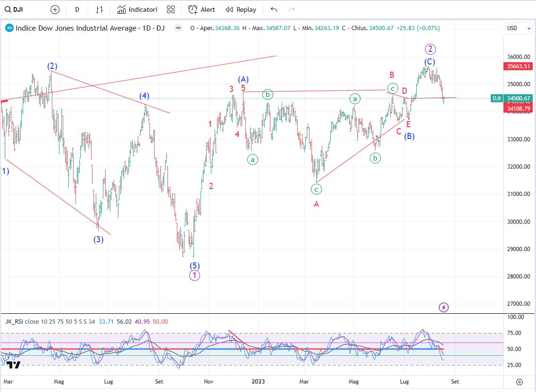Viewport: 536px width, 392px height.
Task: Open the Indicatori indicators dialog
Action: click(137, 9)
